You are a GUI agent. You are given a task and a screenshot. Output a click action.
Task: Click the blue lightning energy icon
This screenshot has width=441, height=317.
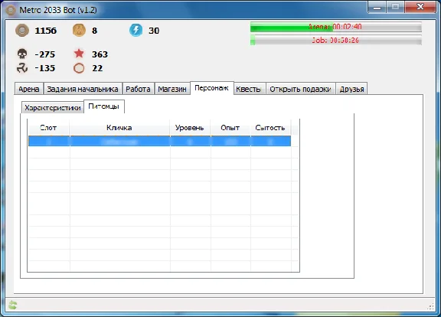(x=136, y=30)
